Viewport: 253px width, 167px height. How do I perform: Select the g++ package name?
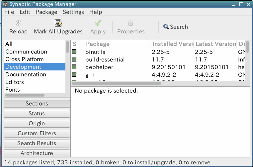[x=90, y=75]
